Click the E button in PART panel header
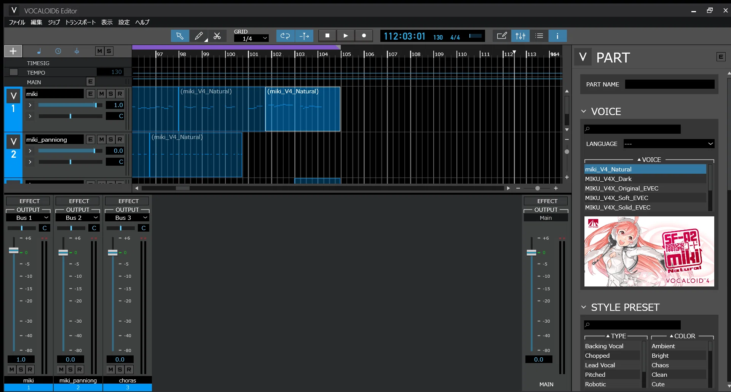 click(x=721, y=57)
